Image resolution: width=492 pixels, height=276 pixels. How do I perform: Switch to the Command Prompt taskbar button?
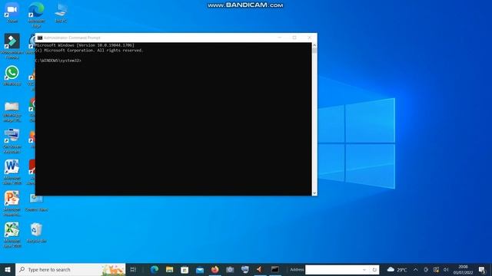[275, 269]
